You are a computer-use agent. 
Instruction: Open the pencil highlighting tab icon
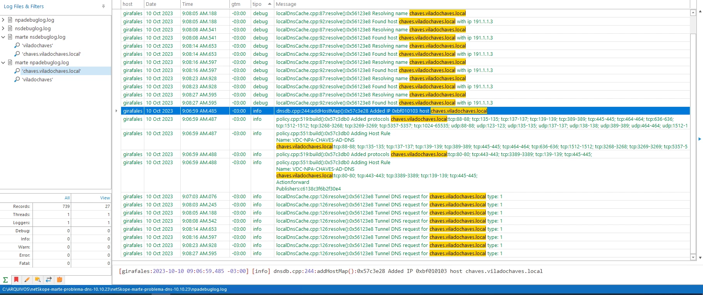point(27,280)
